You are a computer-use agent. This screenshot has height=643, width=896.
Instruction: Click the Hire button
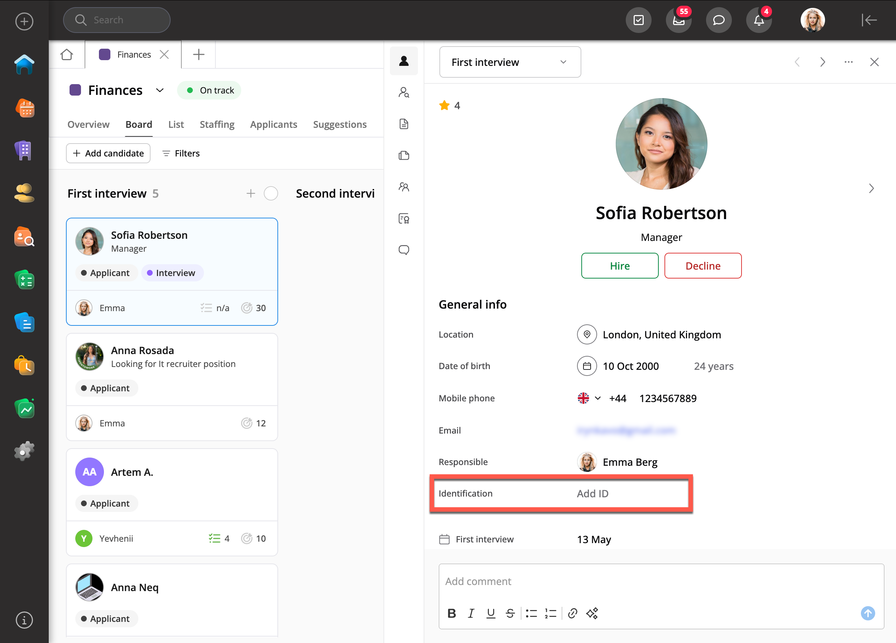pyautogui.click(x=619, y=266)
